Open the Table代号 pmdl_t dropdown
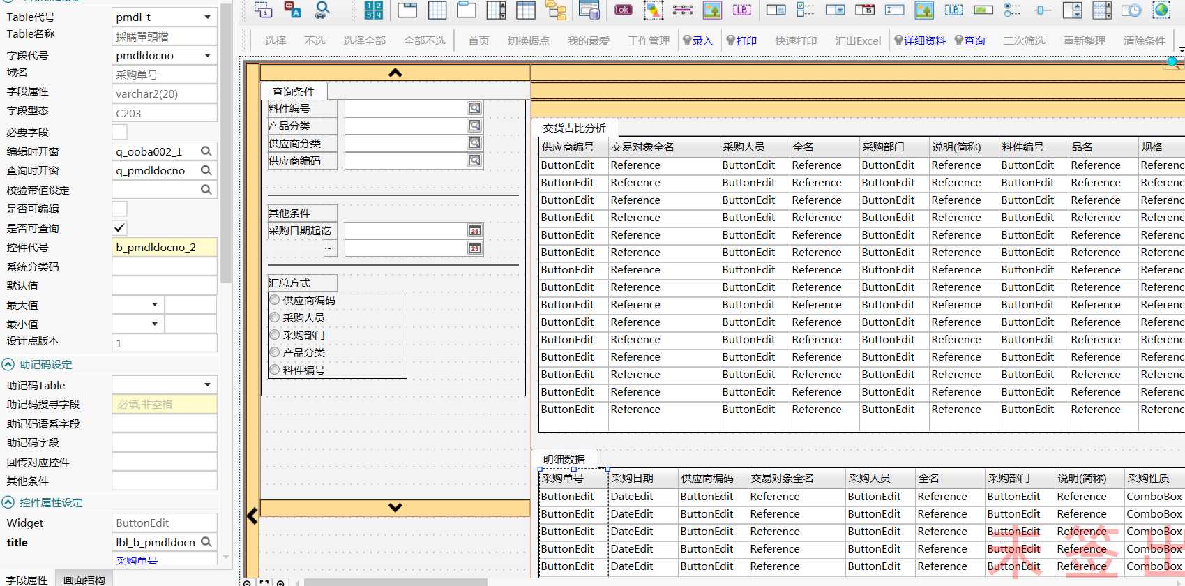The image size is (1185, 586). 207,17
